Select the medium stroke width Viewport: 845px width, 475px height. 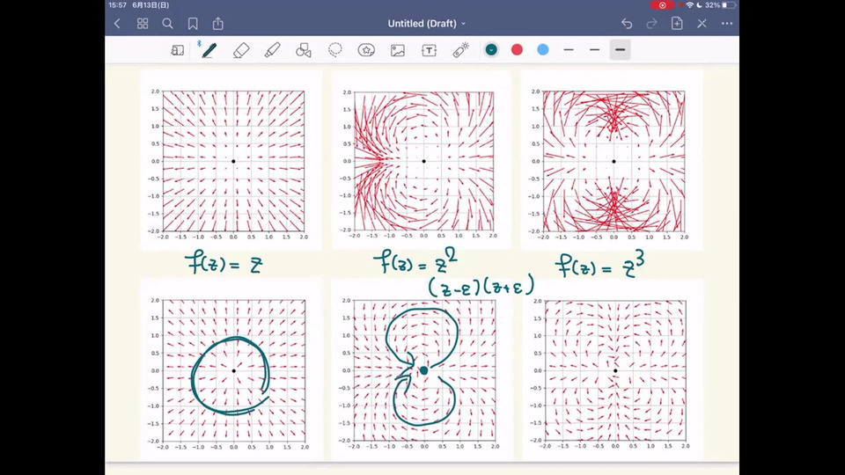594,49
